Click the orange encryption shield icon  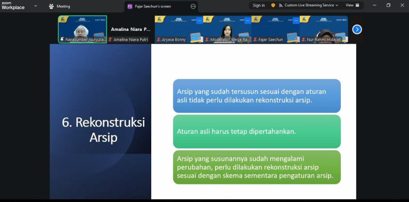273,5
